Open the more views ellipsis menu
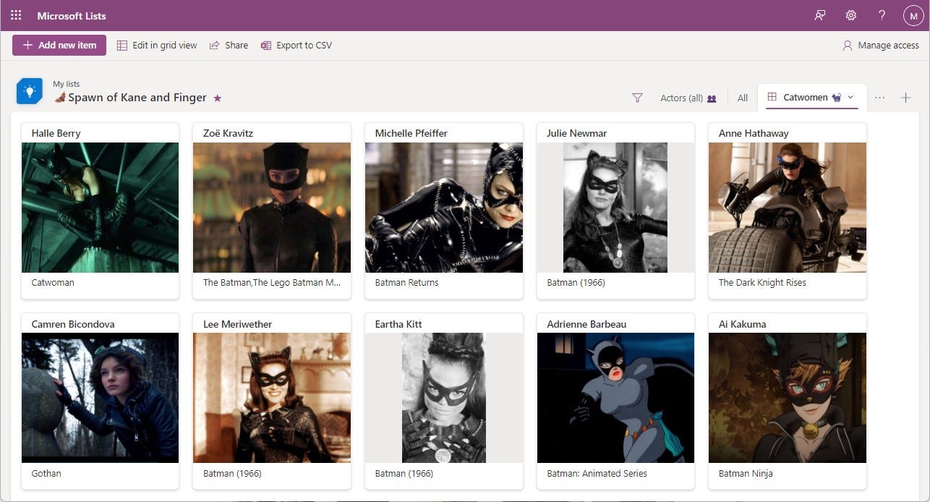The width and height of the screenshot is (930, 502). (879, 98)
